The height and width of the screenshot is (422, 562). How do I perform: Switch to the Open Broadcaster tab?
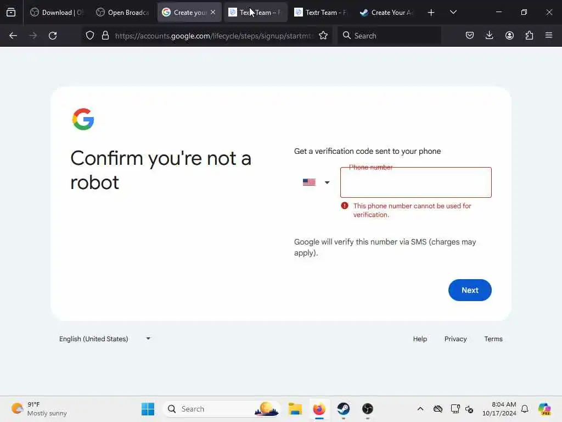pos(123,12)
